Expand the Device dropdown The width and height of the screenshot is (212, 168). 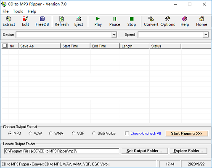coord(114,35)
